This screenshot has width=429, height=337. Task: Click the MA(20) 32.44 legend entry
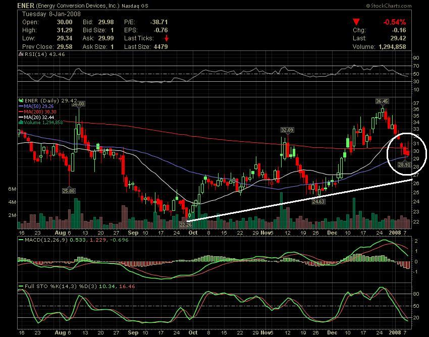[x=39, y=118]
